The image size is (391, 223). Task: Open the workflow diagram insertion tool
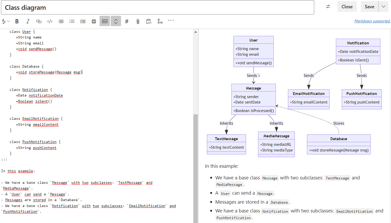click(x=160, y=21)
